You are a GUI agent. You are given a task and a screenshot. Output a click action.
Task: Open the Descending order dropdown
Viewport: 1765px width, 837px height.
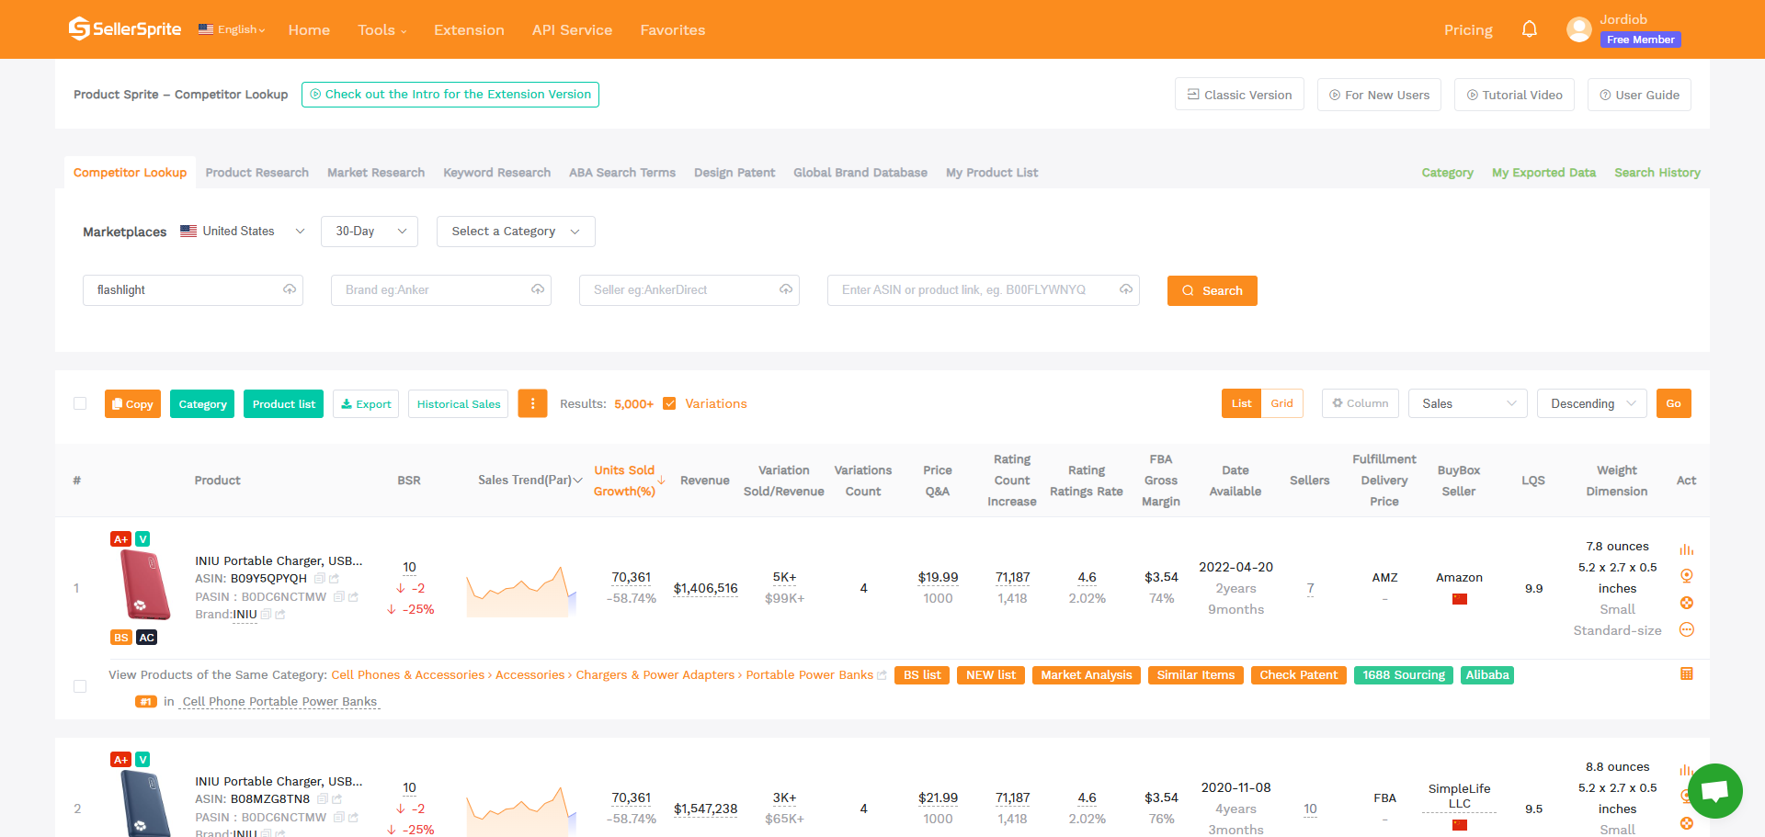[1592, 403]
